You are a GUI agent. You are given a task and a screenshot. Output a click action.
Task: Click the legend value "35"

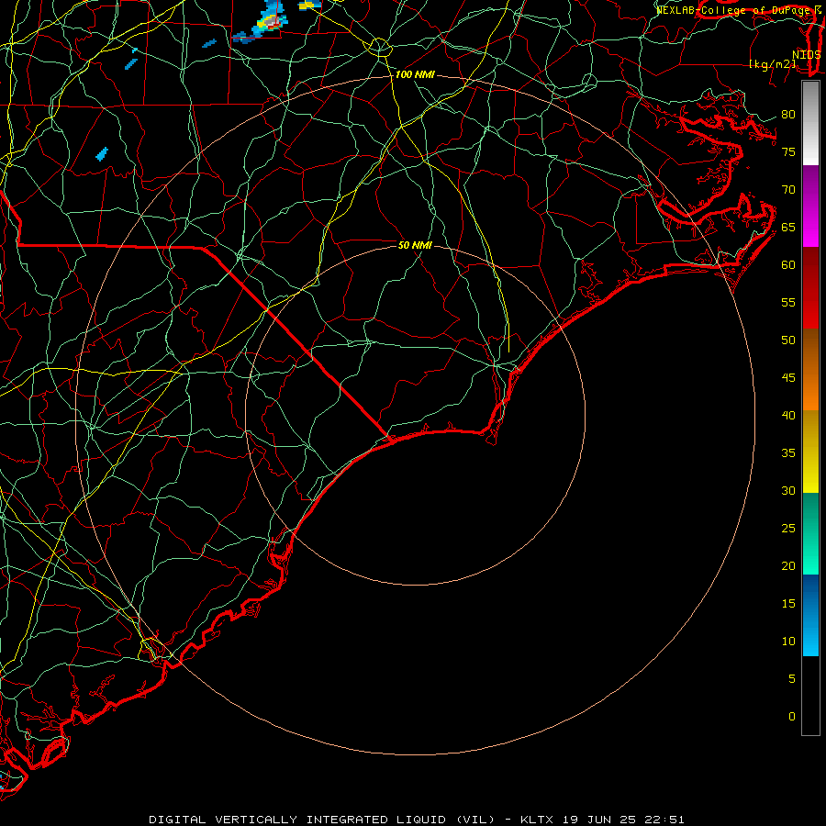click(x=788, y=453)
